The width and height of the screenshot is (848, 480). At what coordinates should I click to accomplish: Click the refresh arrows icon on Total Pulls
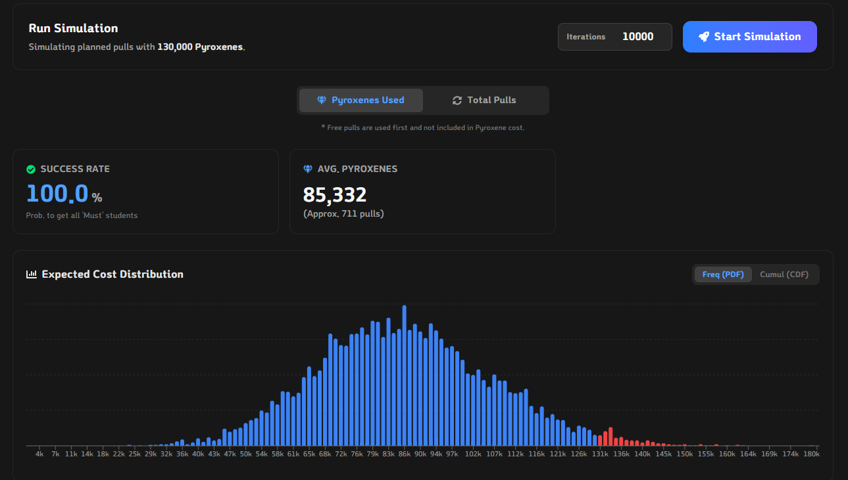click(x=457, y=100)
